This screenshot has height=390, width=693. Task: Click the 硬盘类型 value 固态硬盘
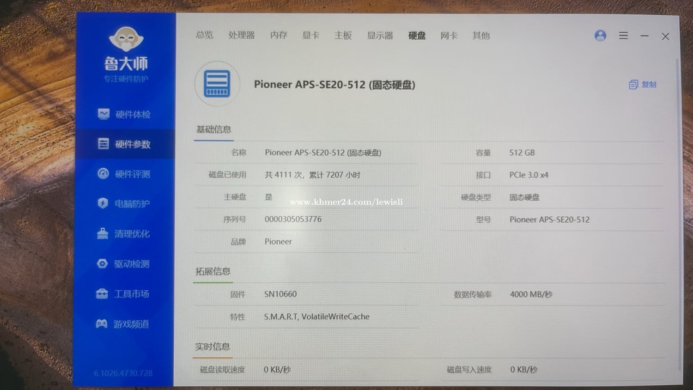point(524,197)
